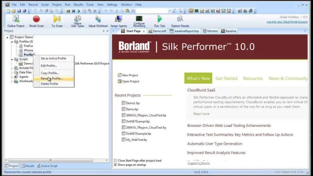Viewport: 313px width, 176px height.
Task: Choose Delete Profile from context menu
Action: click(53, 84)
